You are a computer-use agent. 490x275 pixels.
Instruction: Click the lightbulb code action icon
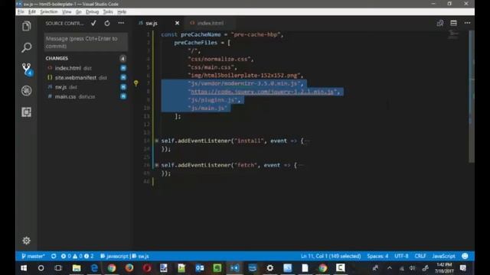[136, 83]
